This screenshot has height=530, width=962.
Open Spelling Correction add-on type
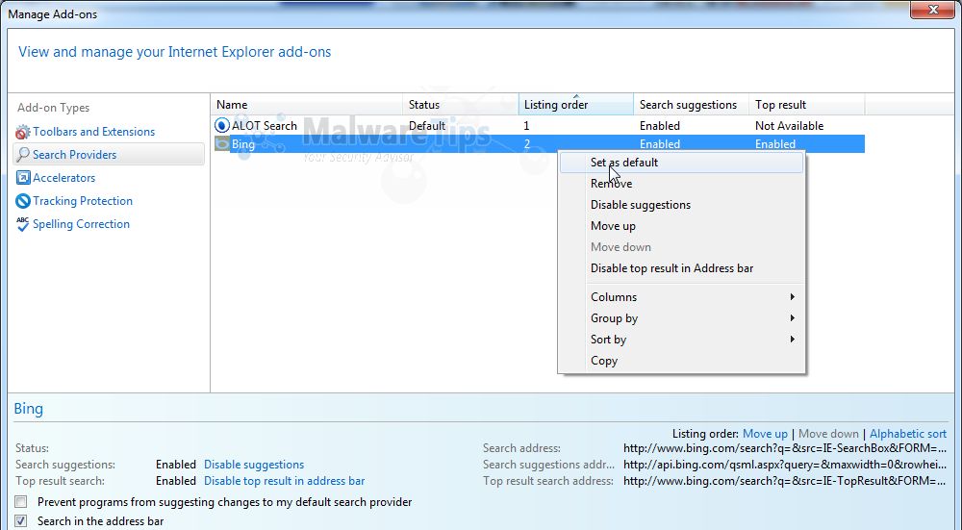(x=81, y=224)
